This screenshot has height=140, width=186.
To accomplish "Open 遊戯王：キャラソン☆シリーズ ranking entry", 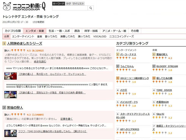I will coord(169,127).
